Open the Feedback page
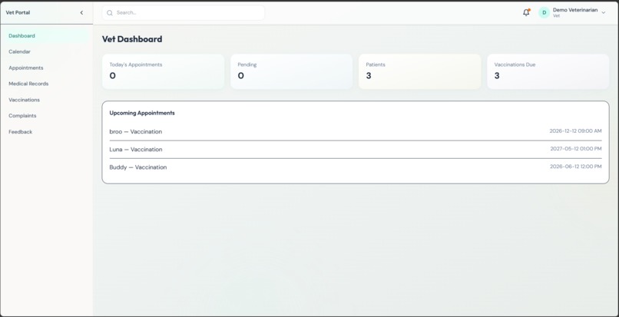 coord(47,132)
